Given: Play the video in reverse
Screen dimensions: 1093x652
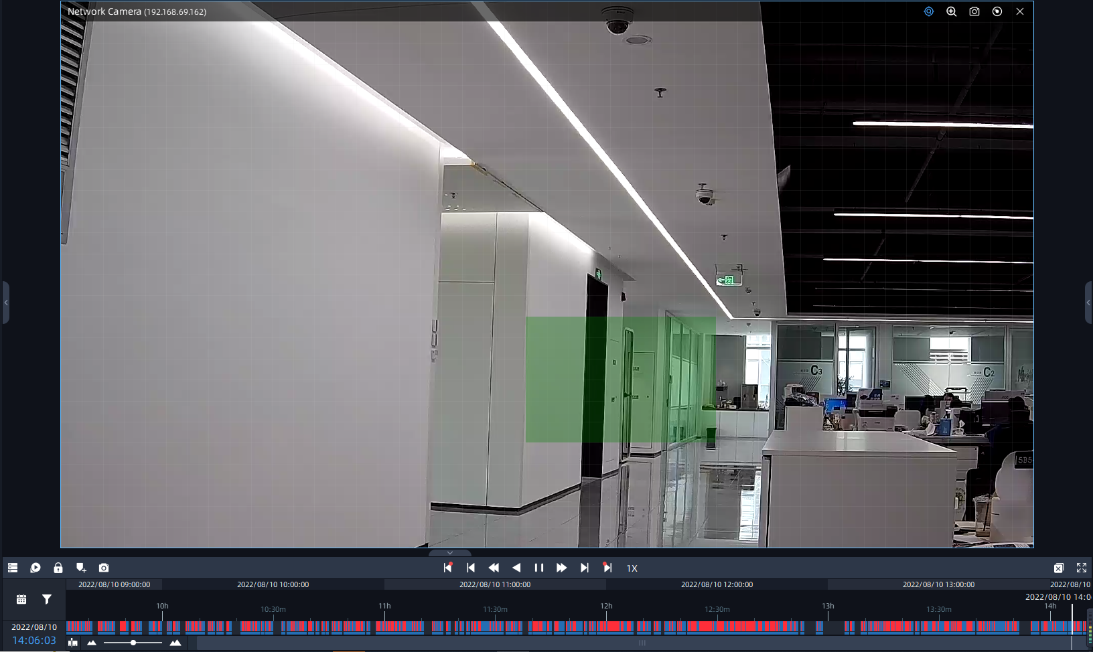Looking at the screenshot, I should point(516,568).
